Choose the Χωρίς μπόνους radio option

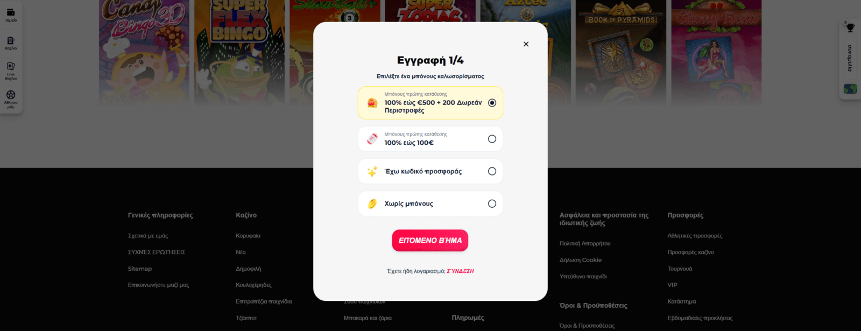tap(492, 203)
